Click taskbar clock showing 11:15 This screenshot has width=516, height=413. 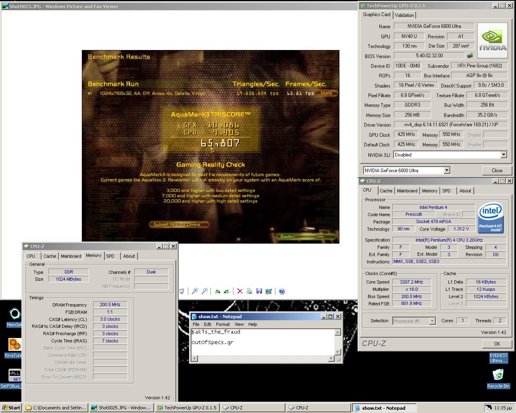point(503,408)
